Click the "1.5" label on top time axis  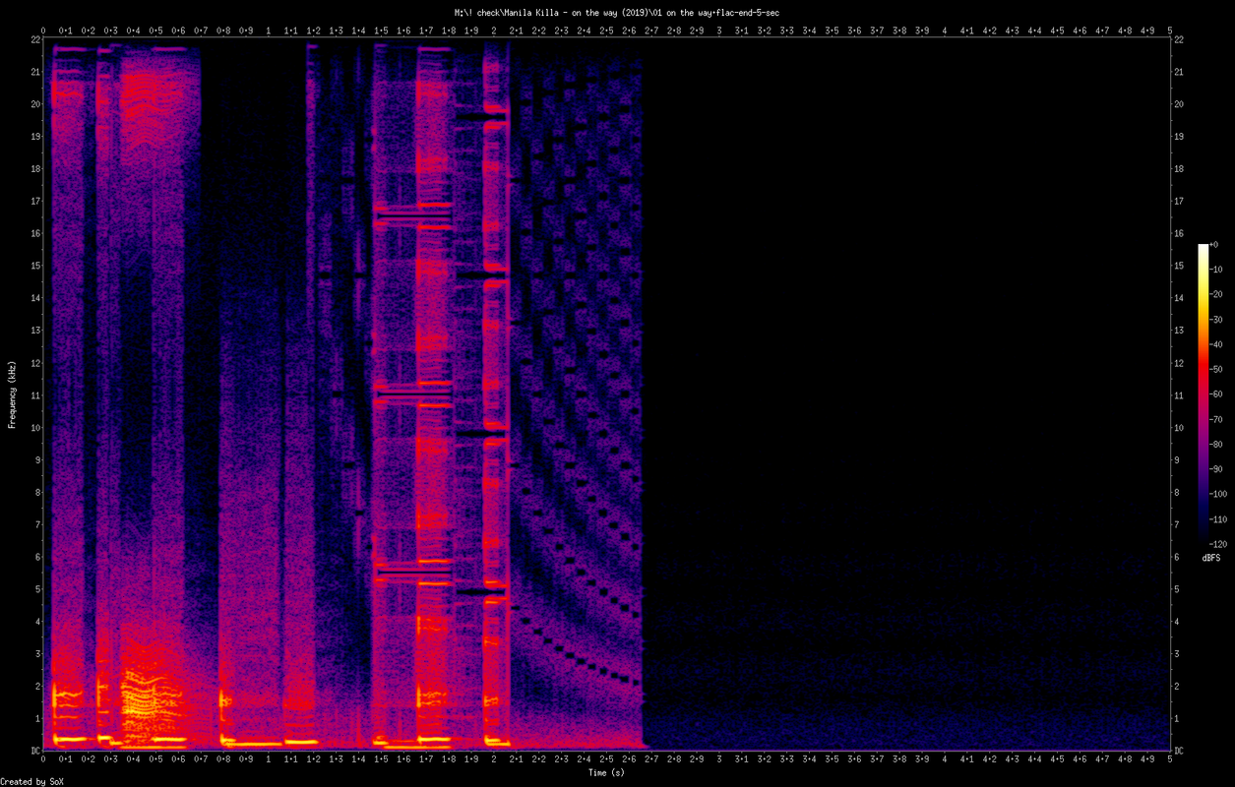(381, 30)
